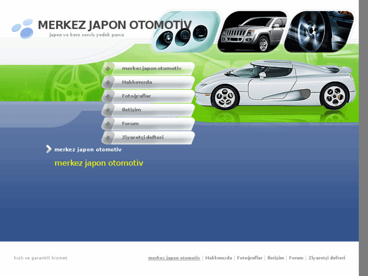Click the tagline japon ve kore servis yedek parca

point(87,35)
